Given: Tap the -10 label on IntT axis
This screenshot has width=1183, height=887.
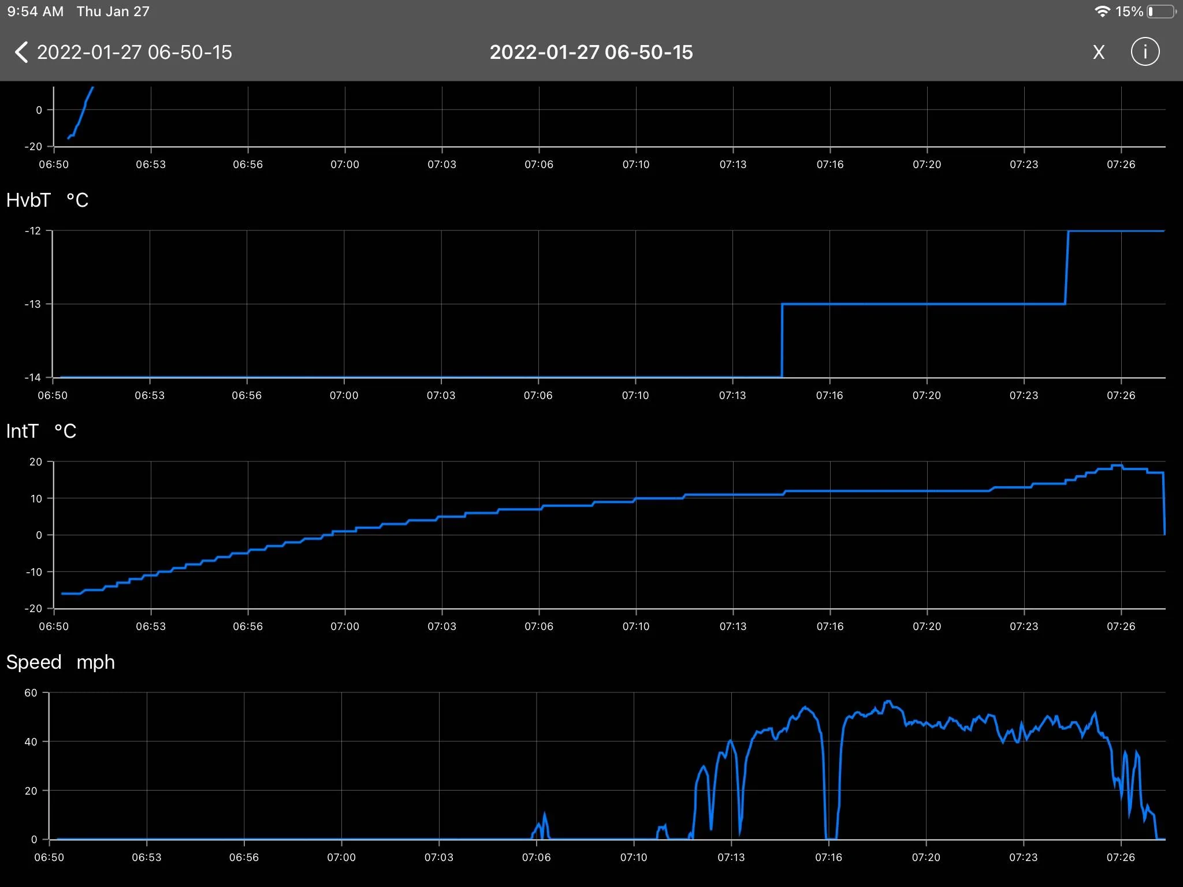Looking at the screenshot, I should [33, 572].
